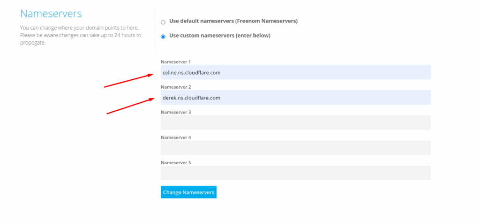This screenshot has height=222, width=480.
Task: Select the default nameservers radio button
Action: pyautogui.click(x=163, y=22)
